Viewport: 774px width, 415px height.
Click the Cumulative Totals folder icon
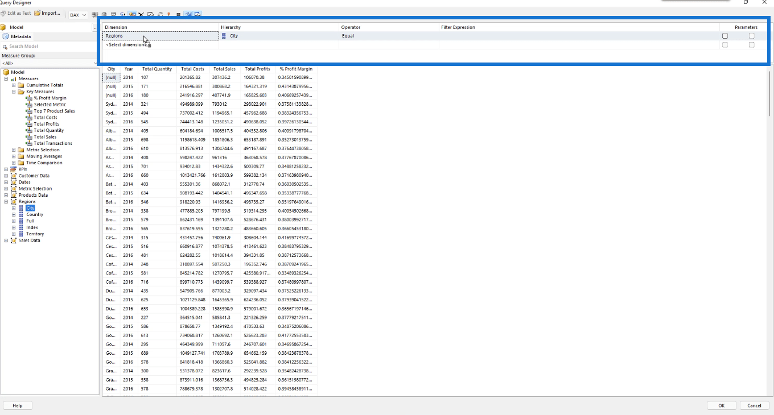click(21, 85)
